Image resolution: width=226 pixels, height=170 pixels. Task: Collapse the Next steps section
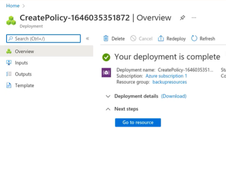[x=108, y=109]
